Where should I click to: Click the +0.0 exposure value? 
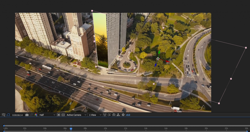[128, 115]
